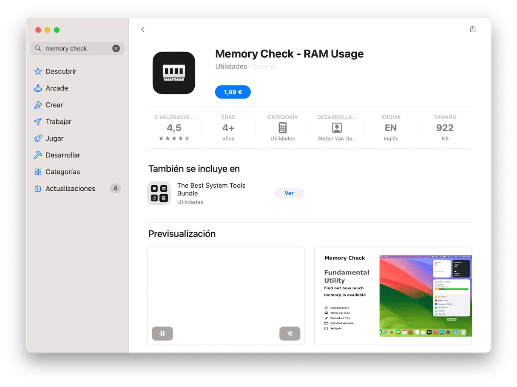Unmute the preview video
The width and height of the screenshot is (517, 387).
[x=290, y=333]
